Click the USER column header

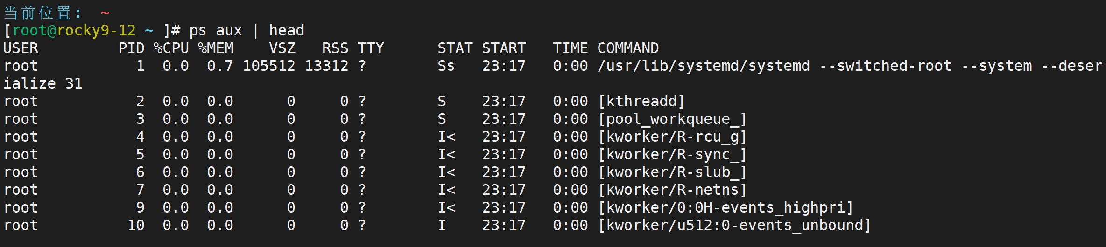21,48
